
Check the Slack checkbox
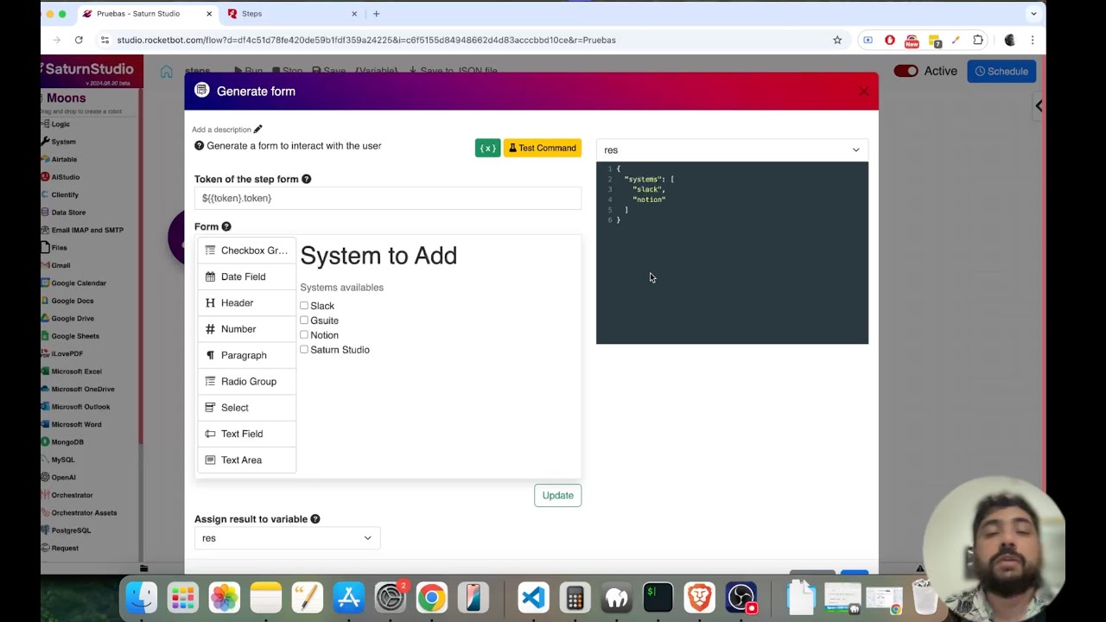(x=304, y=306)
